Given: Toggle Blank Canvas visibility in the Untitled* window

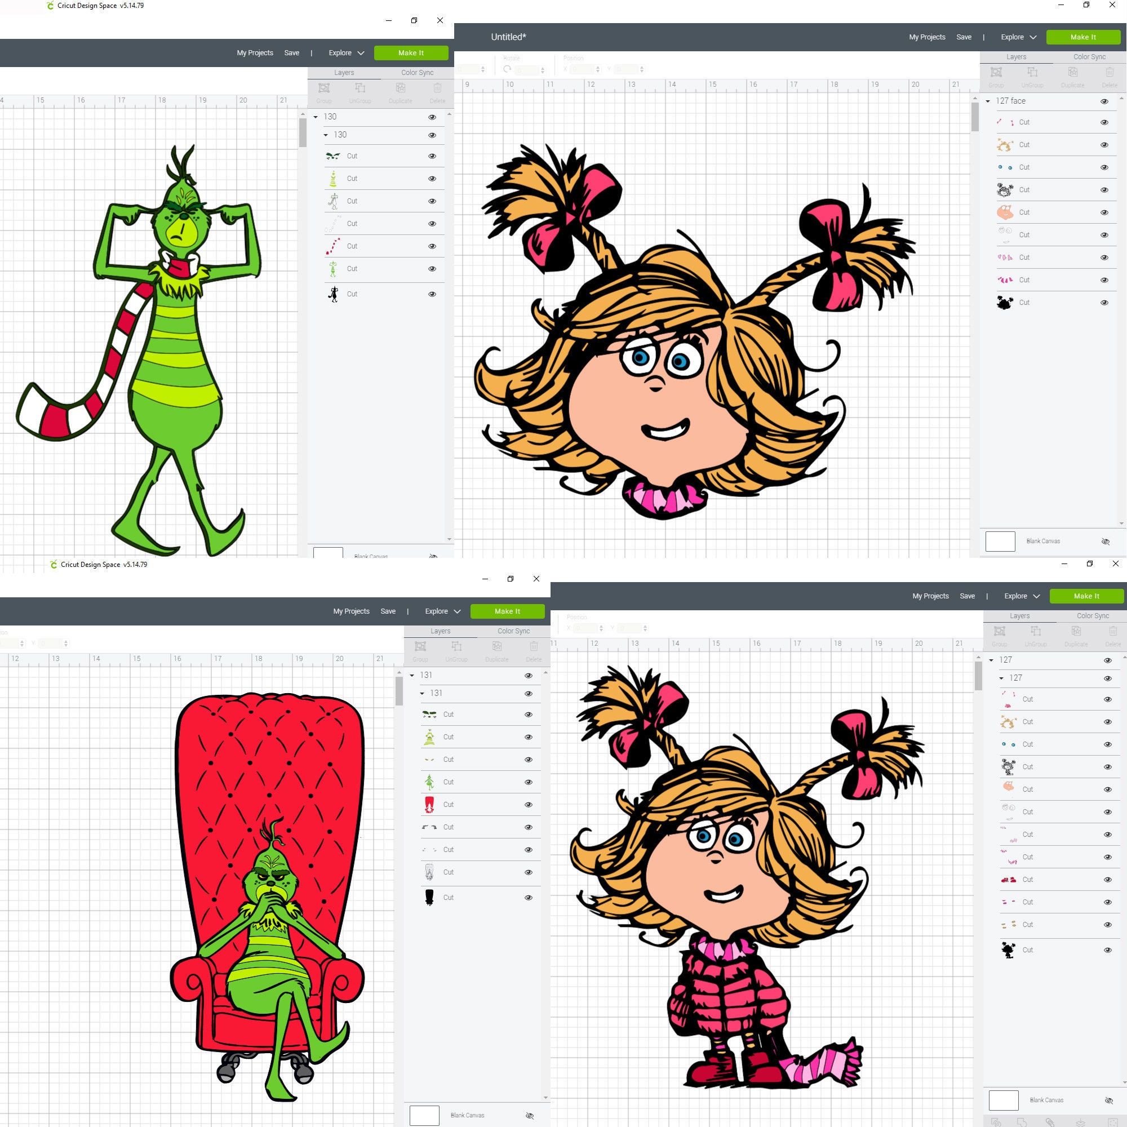Looking at the screenshot, I should [1105, 542].
